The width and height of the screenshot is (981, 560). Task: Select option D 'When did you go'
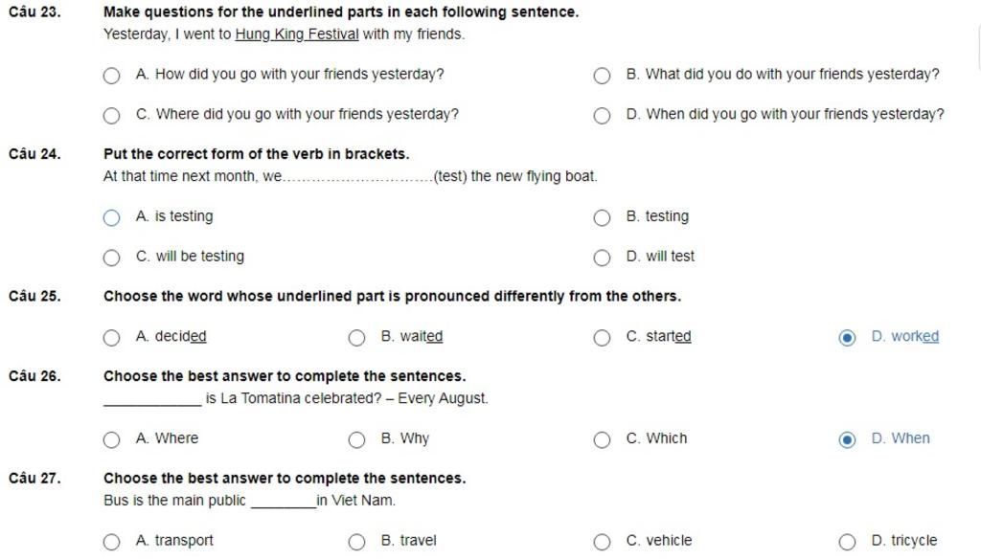click(x=602, y=116)
